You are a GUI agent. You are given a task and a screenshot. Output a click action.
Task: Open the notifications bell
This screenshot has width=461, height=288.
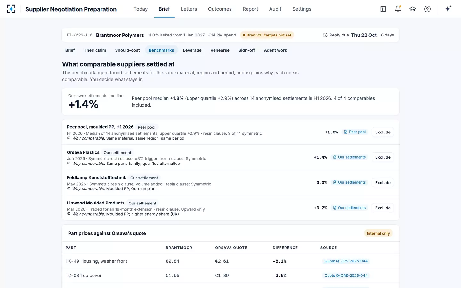398,9
